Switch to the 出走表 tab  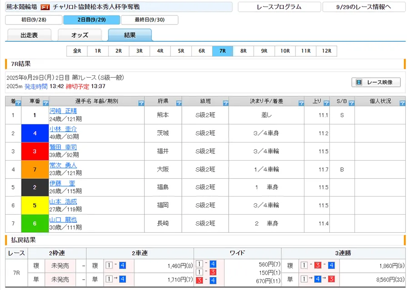click(x=30, y=35)
